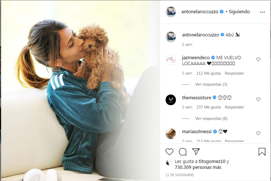Viewport: 271px width, 181px height.
Task: Like the post with the heart icon
Action: click(169, 152)
